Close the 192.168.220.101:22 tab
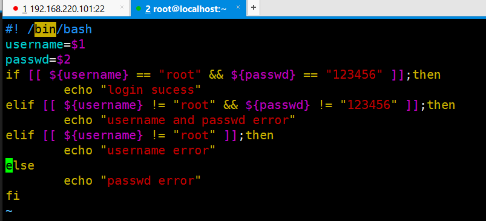 (122, 7)
